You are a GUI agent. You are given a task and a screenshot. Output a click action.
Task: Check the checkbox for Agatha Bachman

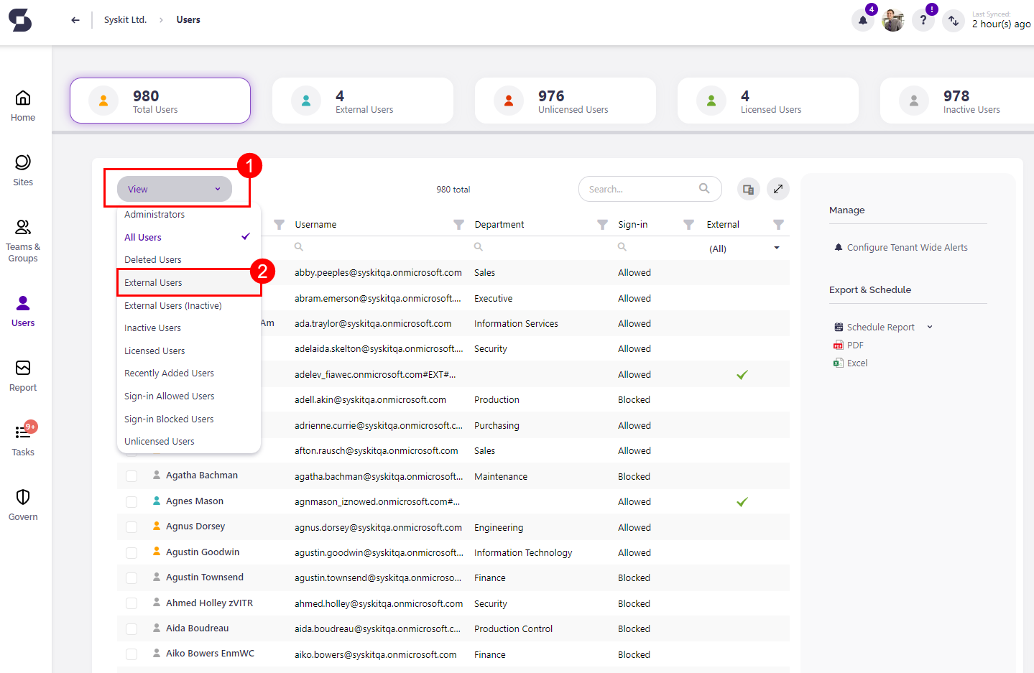[131, 475]
